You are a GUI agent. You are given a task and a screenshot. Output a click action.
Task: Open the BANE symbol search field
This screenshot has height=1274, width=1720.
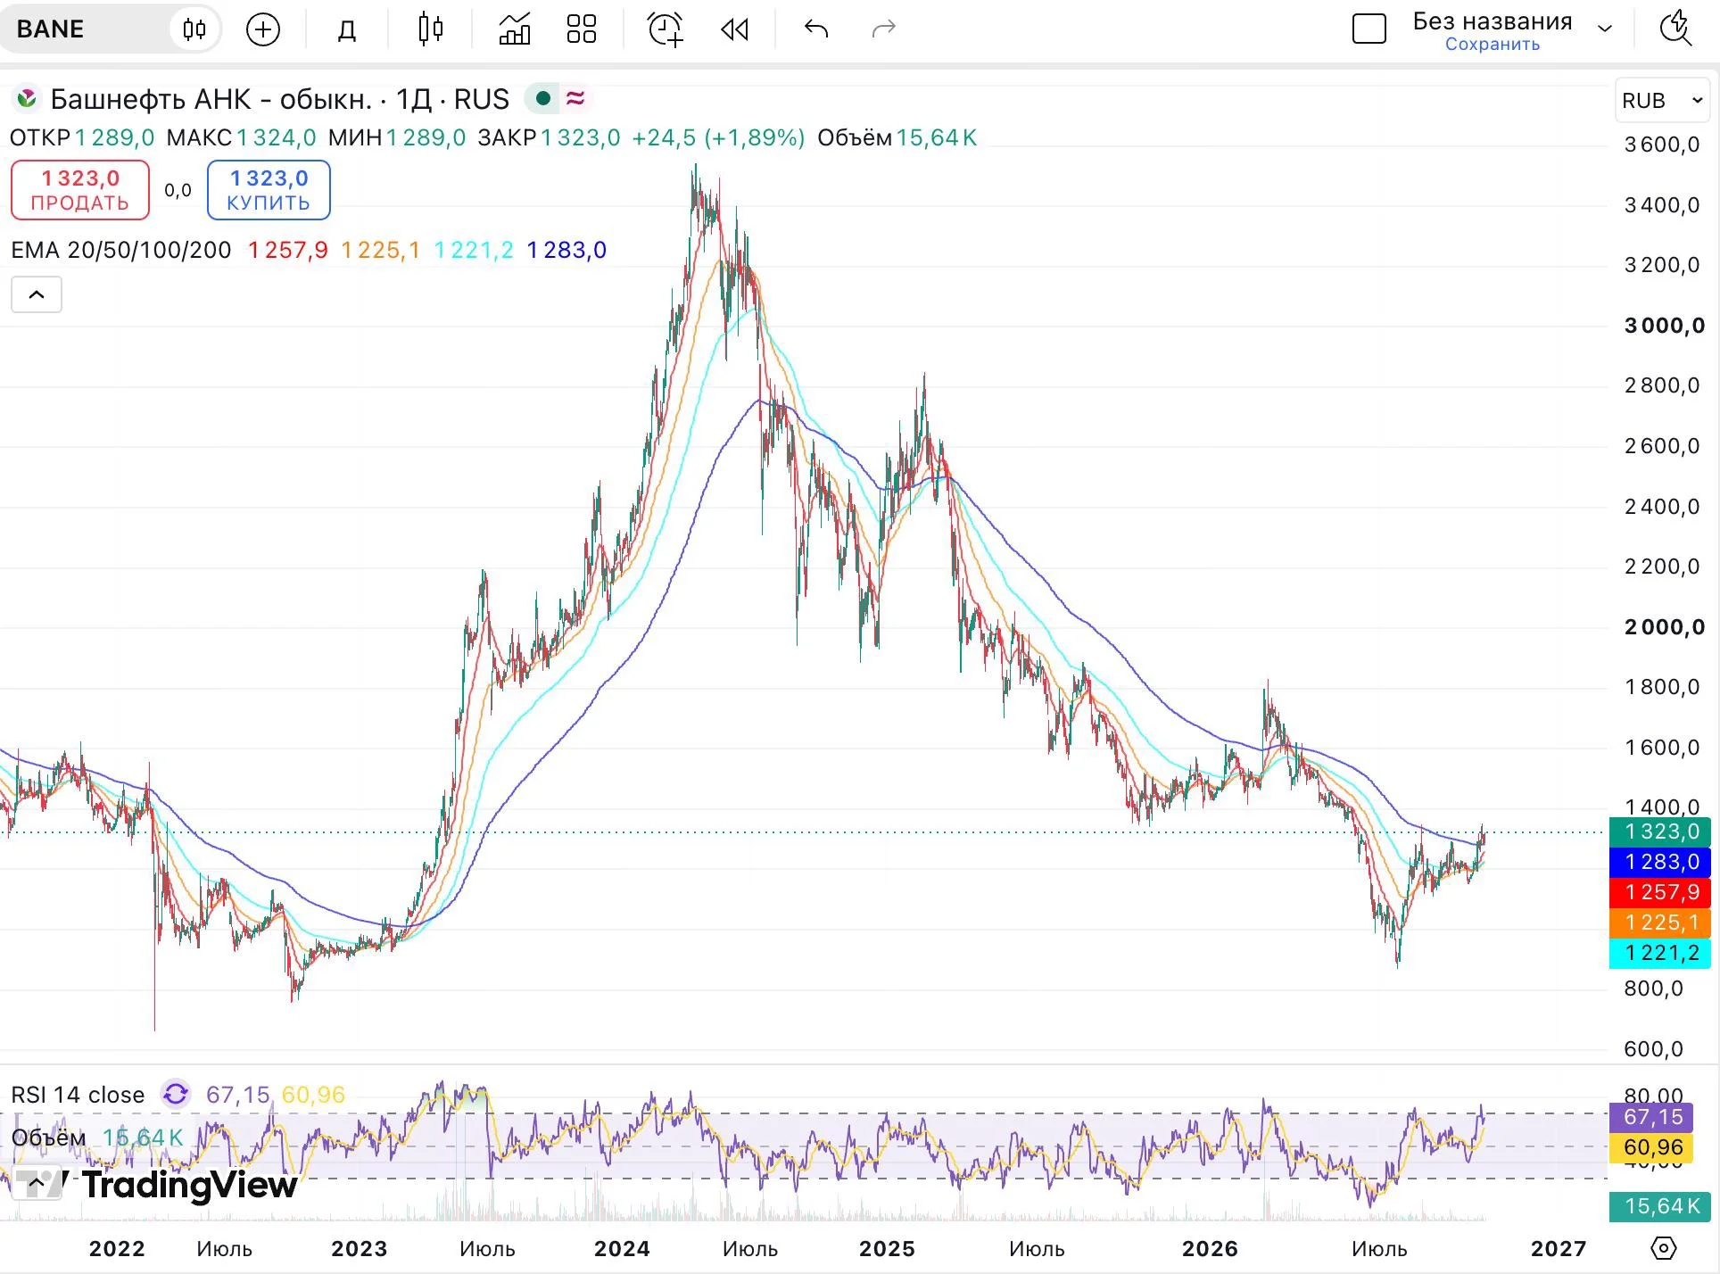click(85, 29)
